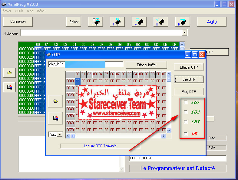Click the Erase chip icon labeled E
Screen dimensions: 238x180
(161, 22)
